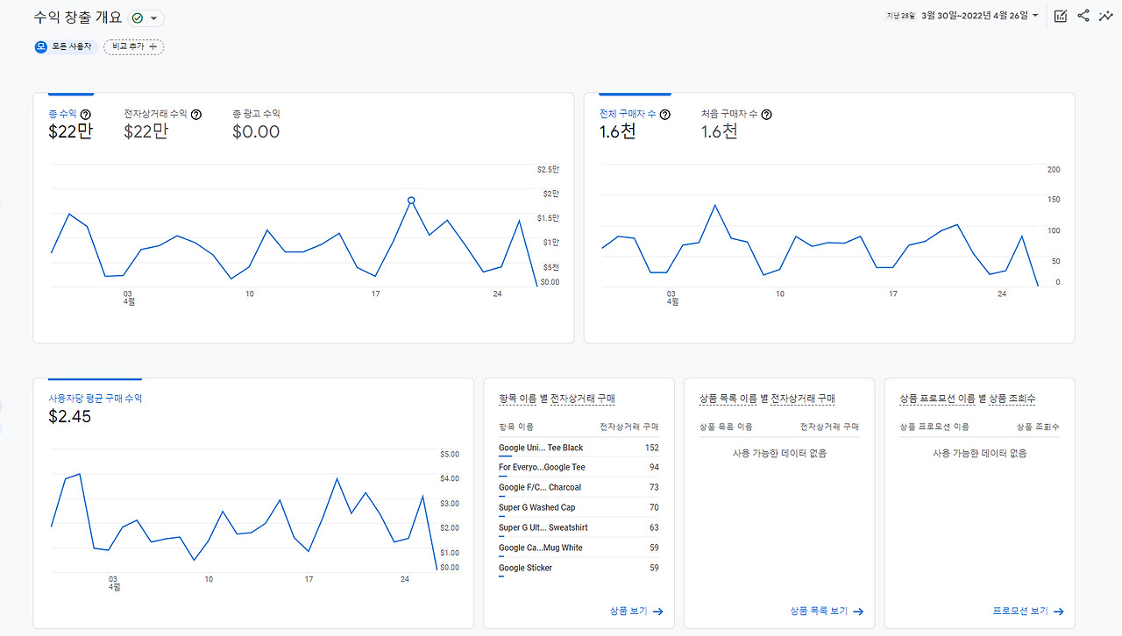The width and height of the screenshot is (1122, 636).
Task: Click the 상품 조회수 column header
Action: click(1038, 427)
